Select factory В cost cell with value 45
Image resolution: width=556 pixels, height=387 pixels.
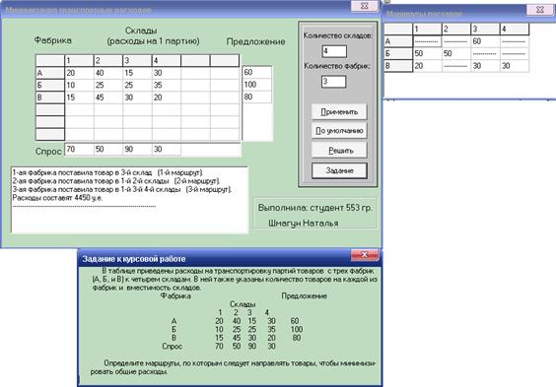point(108,97)
